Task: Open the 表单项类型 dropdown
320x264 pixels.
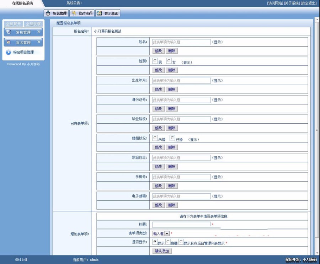Action: (166, 234)
